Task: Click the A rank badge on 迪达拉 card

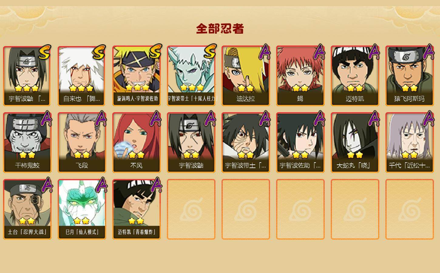Action: point(265,52)
